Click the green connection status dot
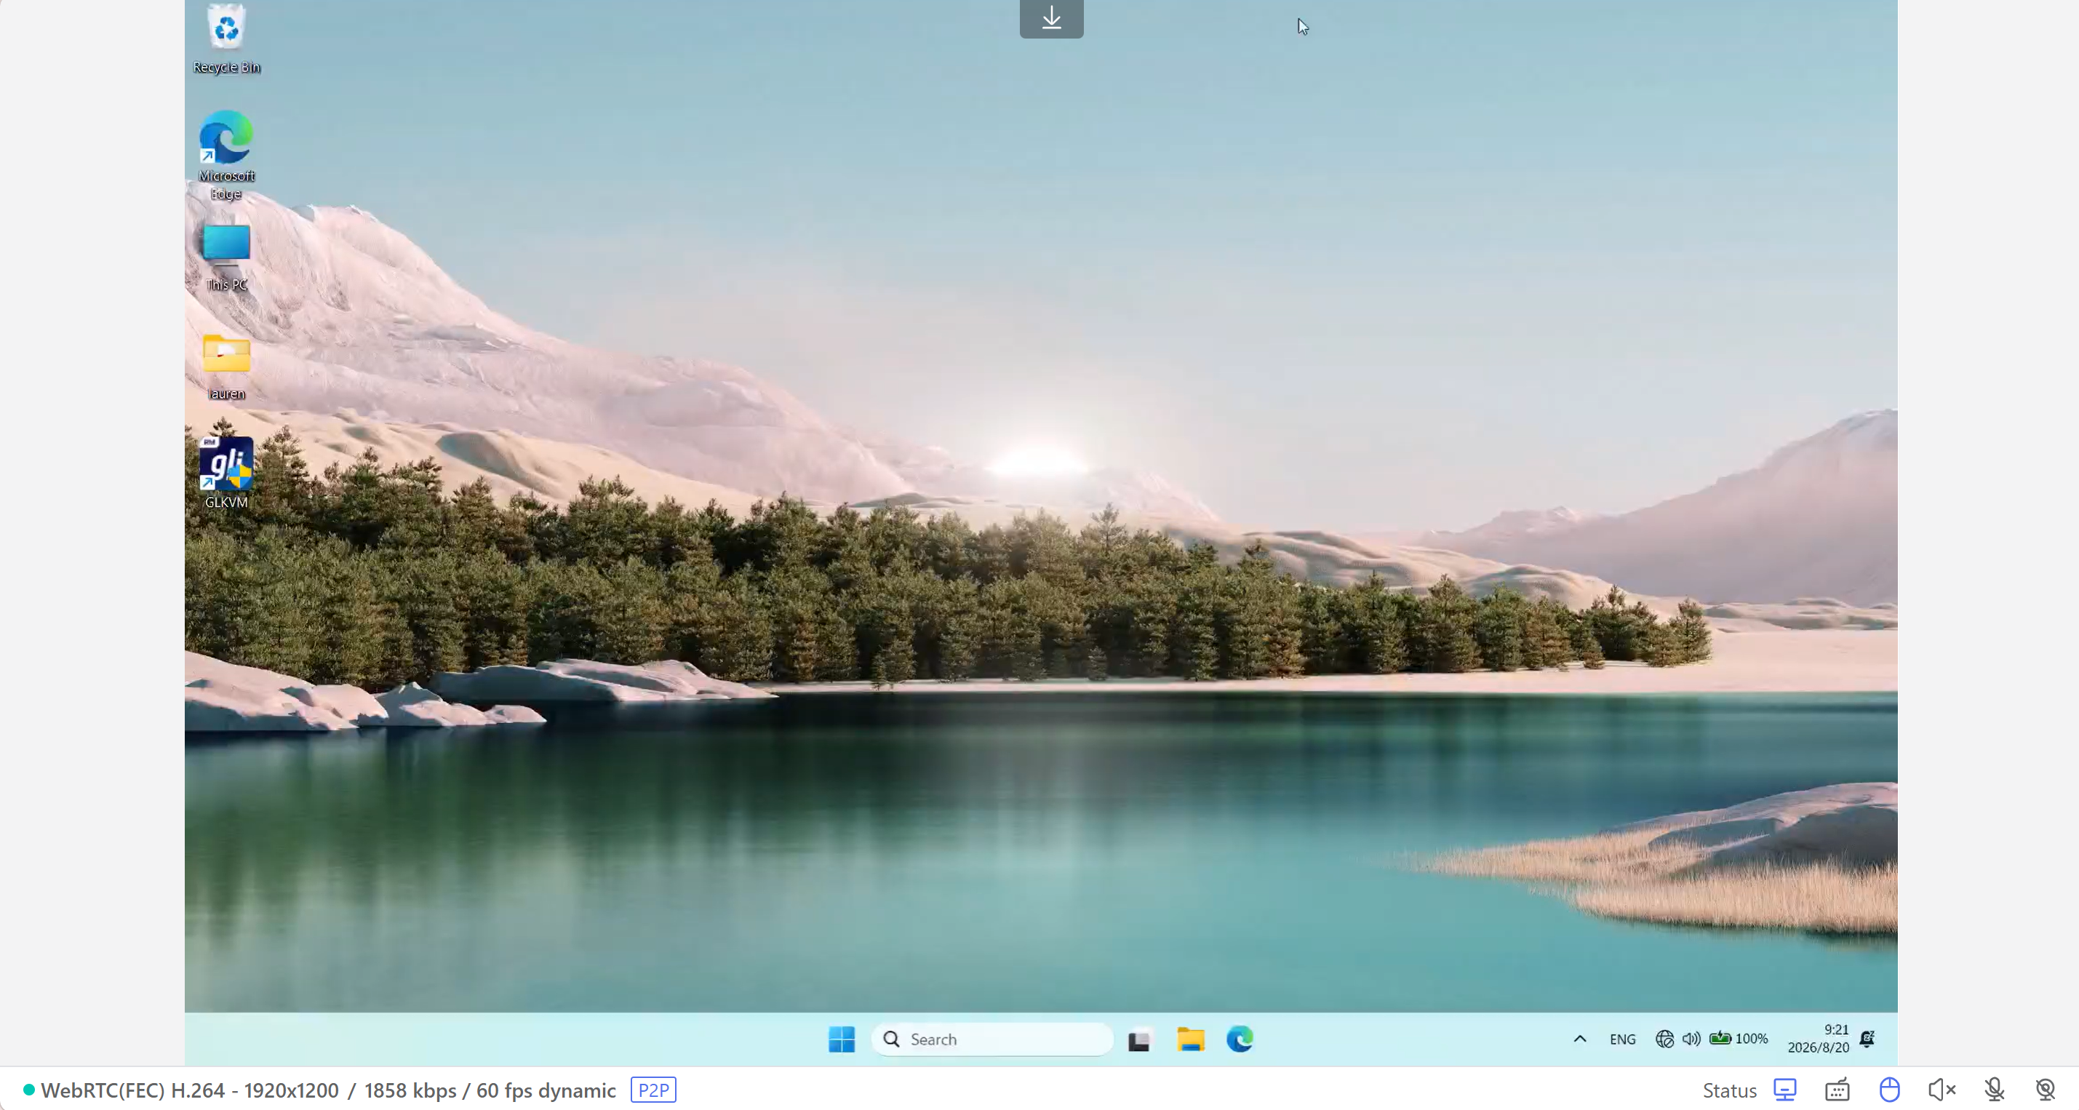The image size is (2079, 1110). coord(29,1090)
